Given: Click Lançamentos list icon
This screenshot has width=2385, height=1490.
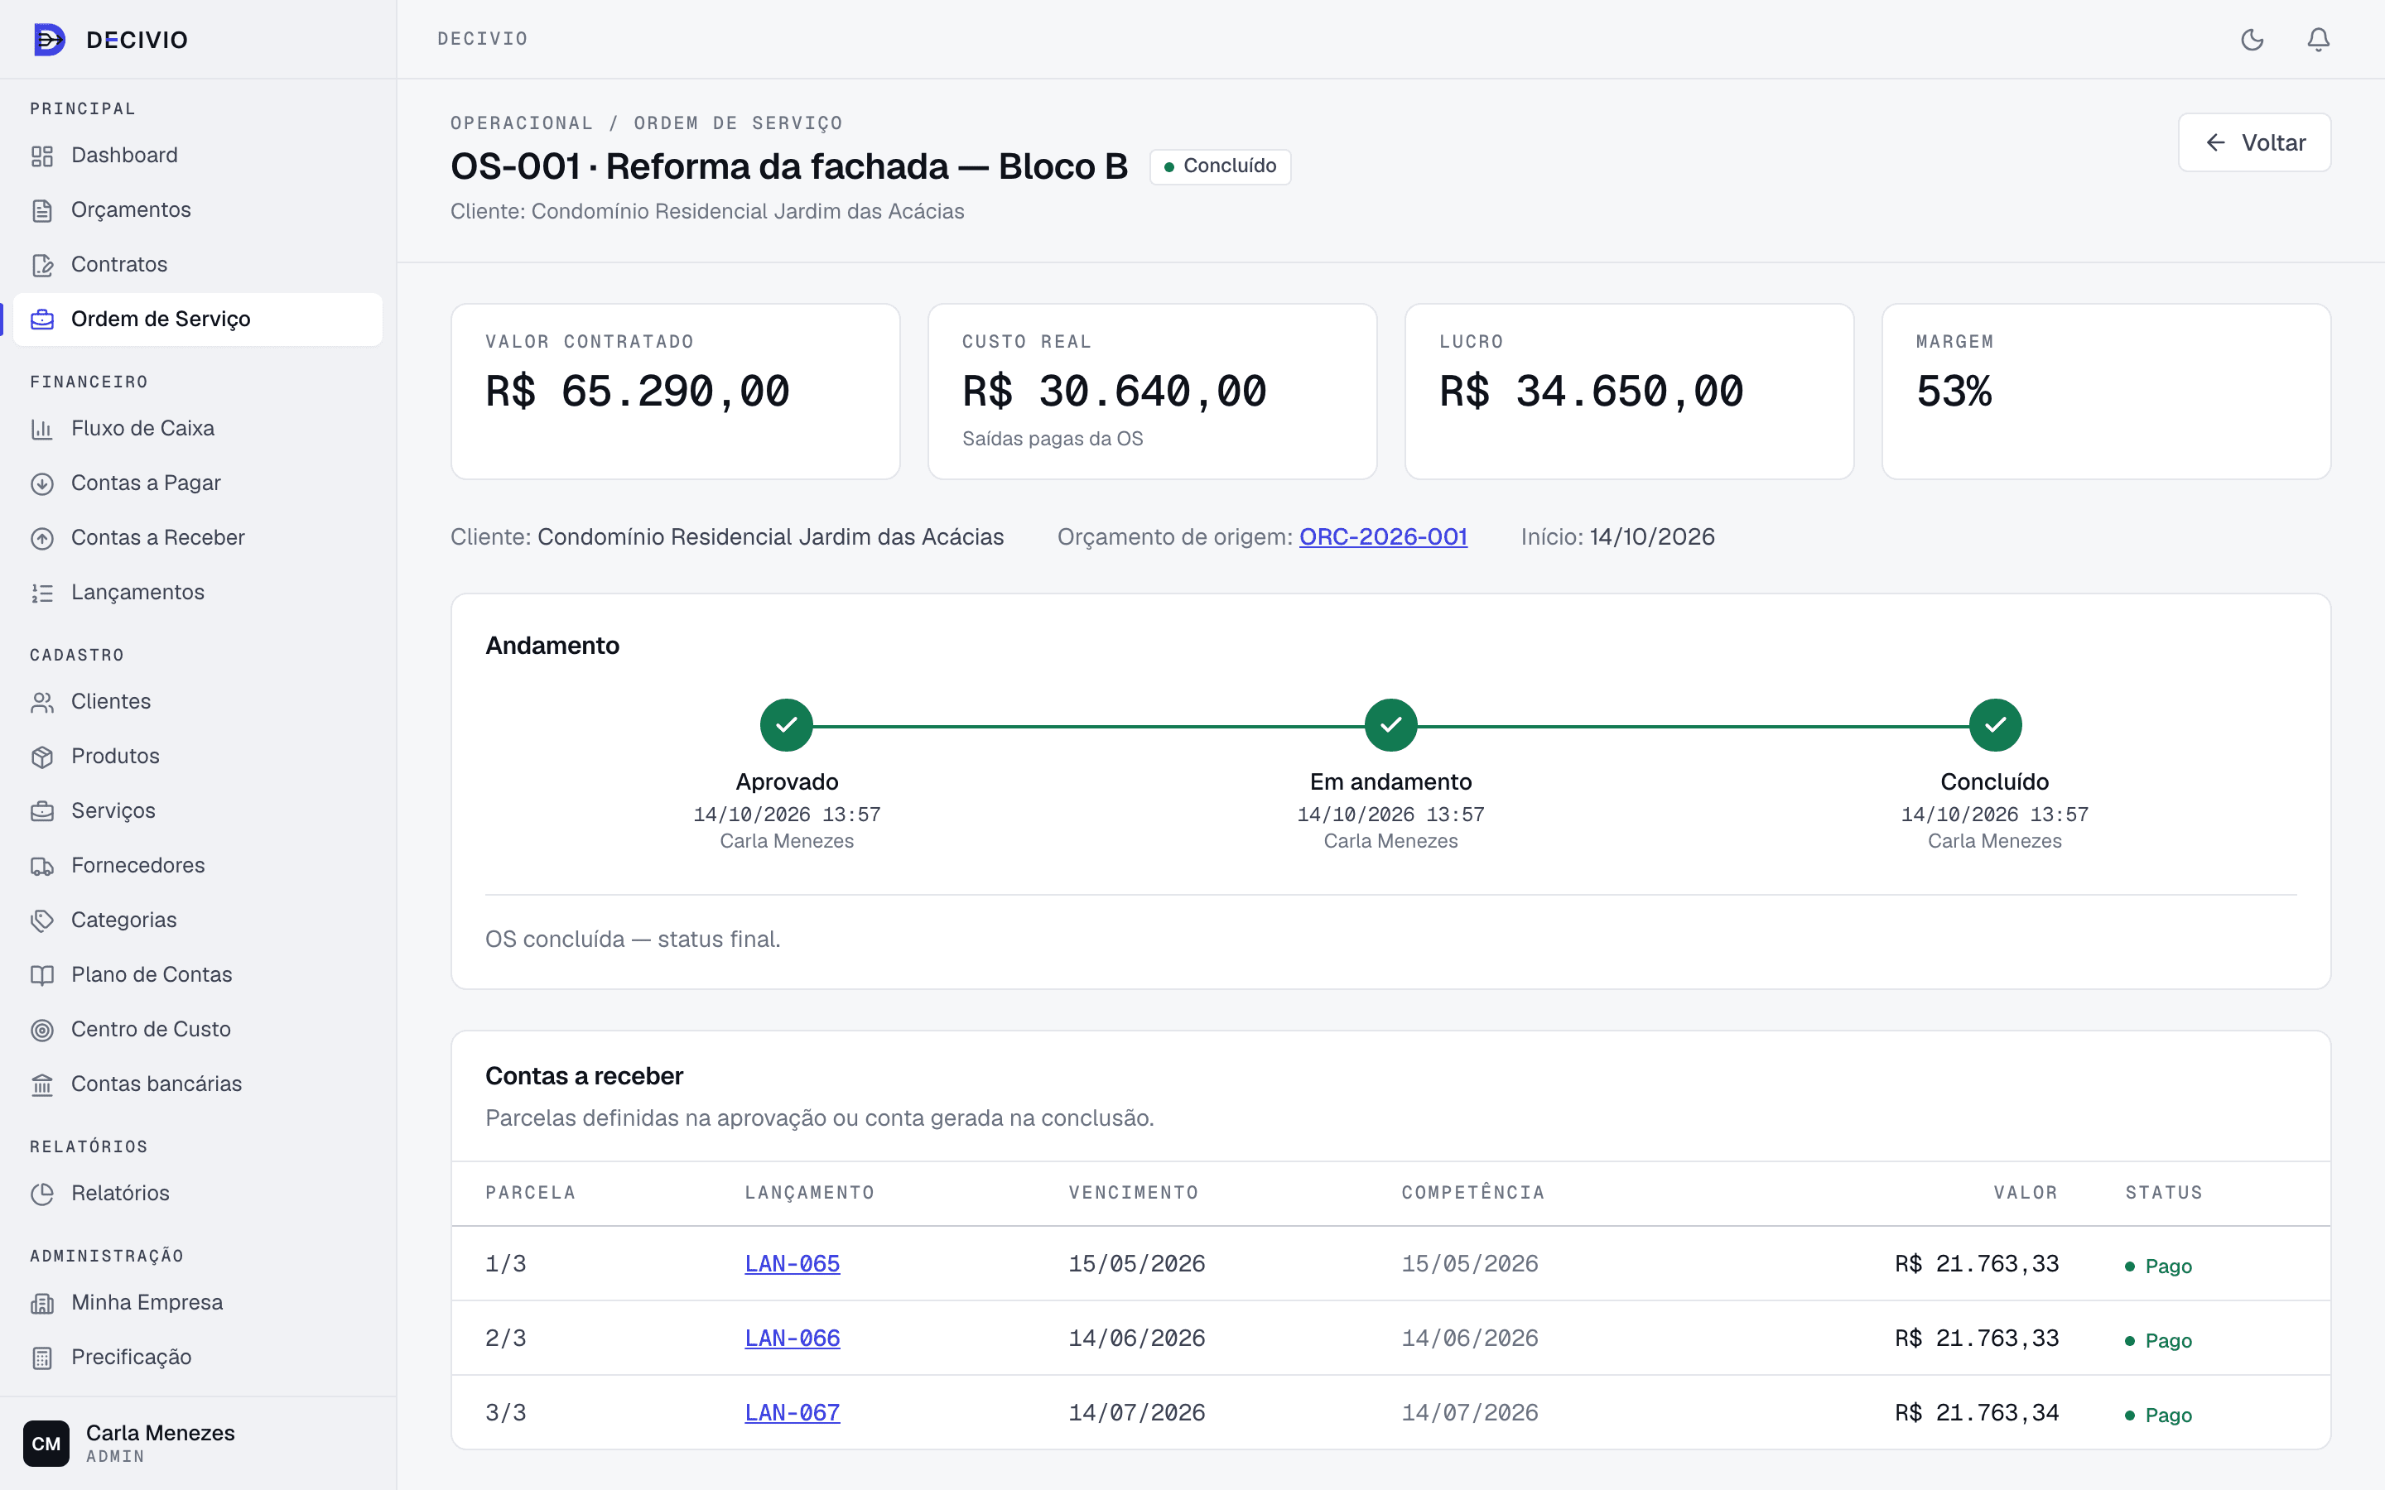Looking at the screenshot, I should [x=42, y=592].
